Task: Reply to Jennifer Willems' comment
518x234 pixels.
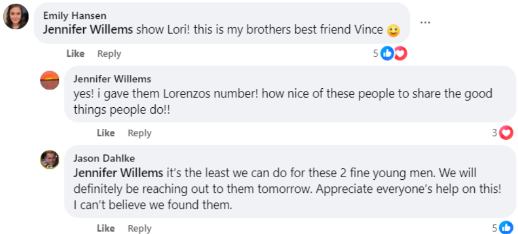Action: [140, 133]
